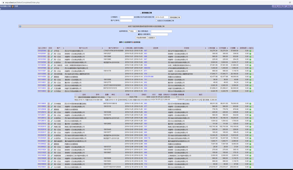293x170 pixels.
Task: Sort by the 订单金额 column header arrow
Action: (217, 48)
